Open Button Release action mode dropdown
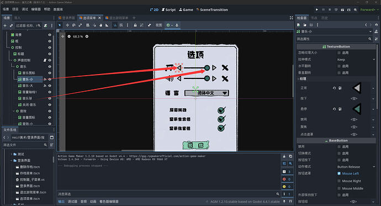Image resolution: width=381 pixels, height=206 pixels. 356,167
